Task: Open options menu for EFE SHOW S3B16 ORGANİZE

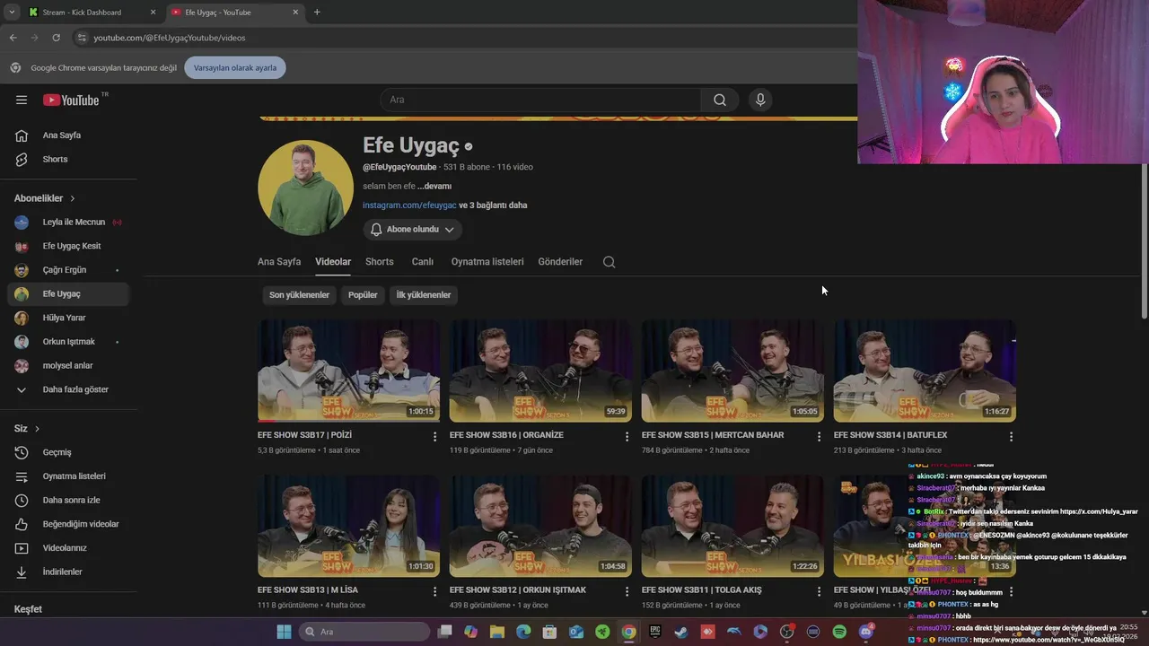Action: (627, 436)
